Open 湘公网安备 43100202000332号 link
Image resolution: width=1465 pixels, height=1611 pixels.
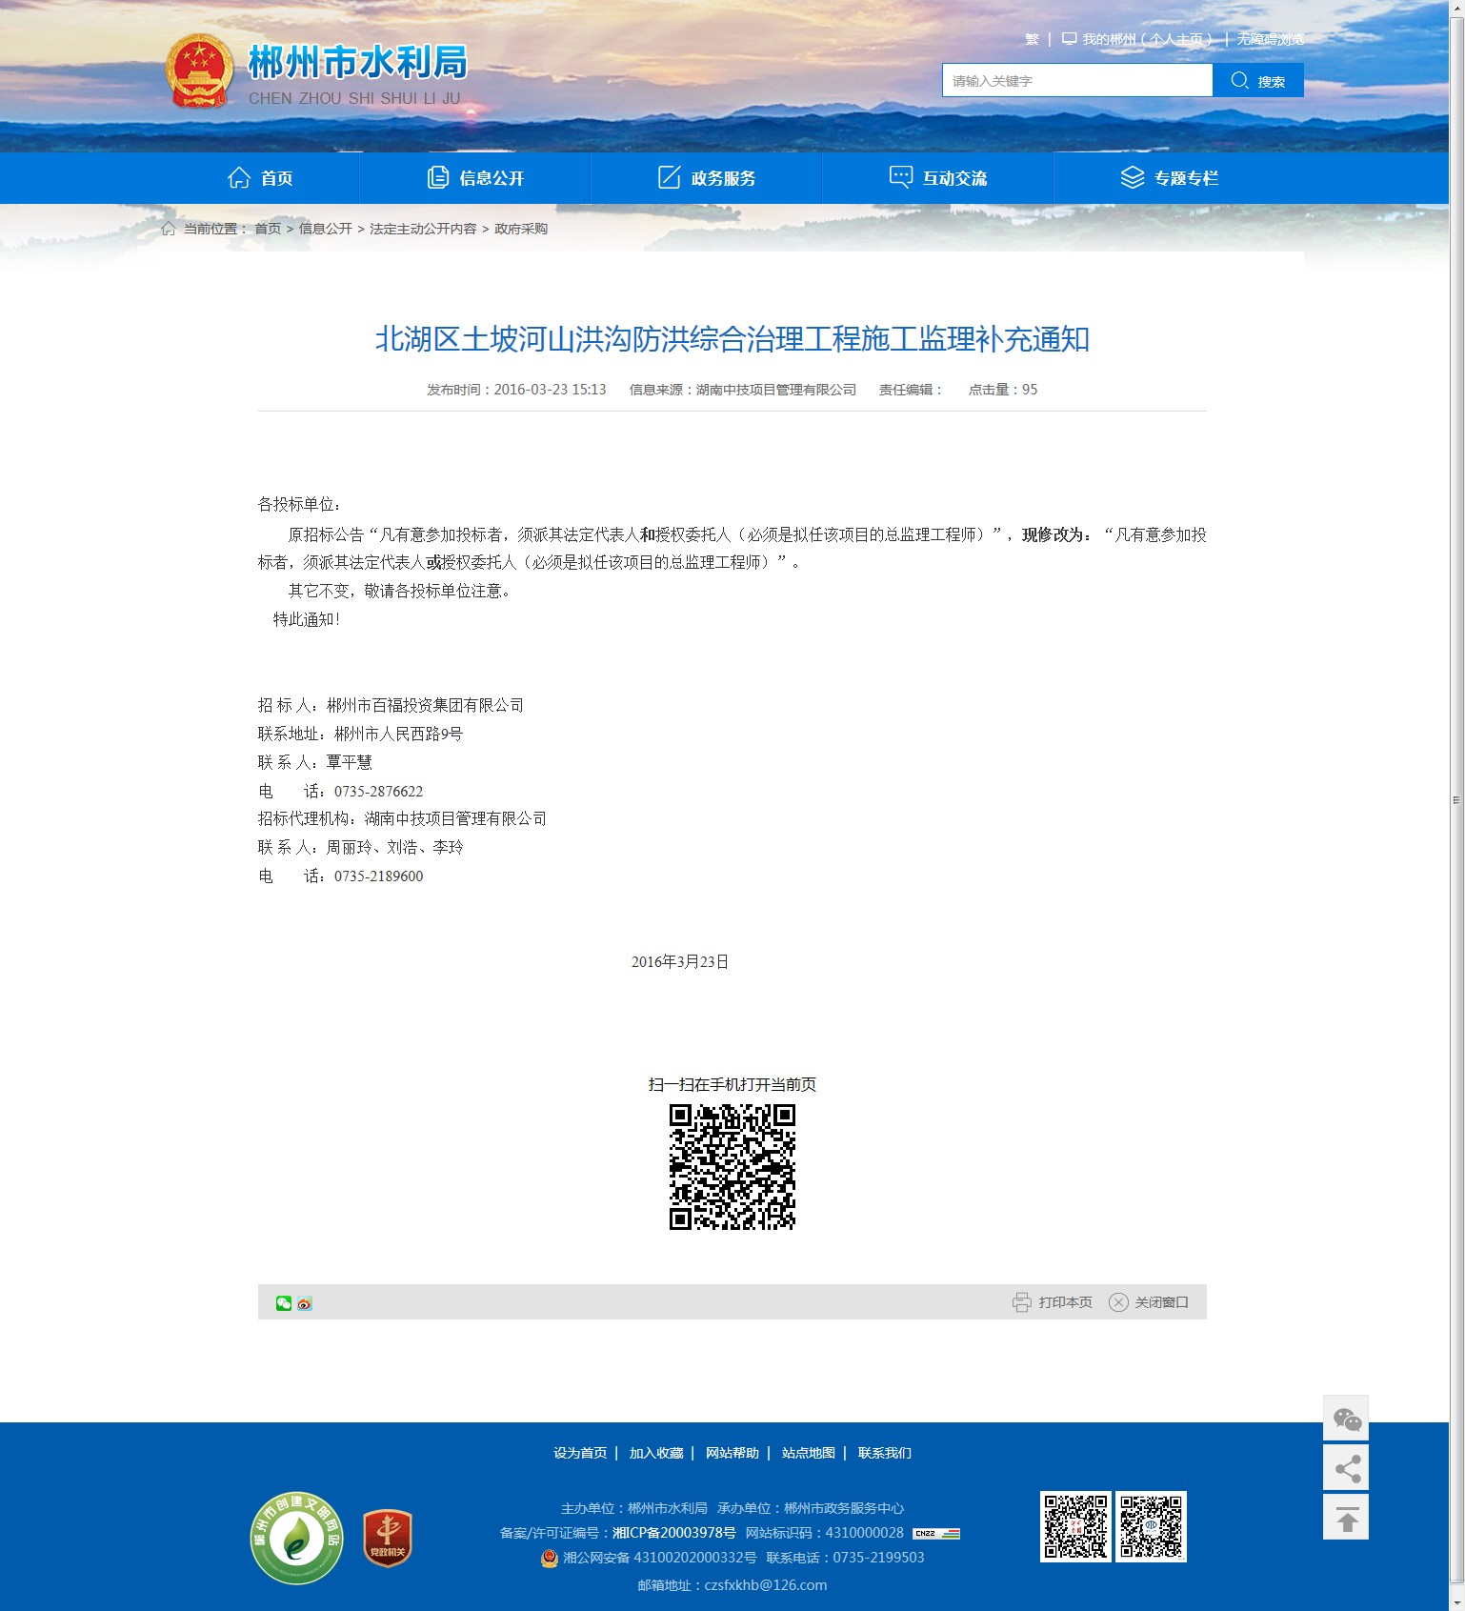[659, 1558]
